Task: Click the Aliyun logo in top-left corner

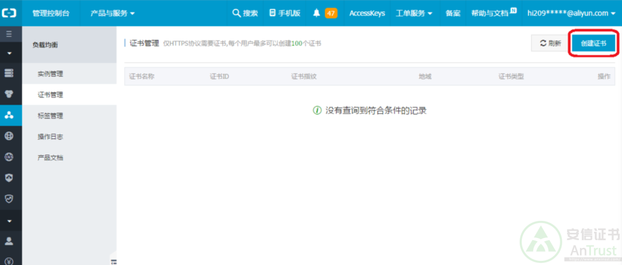Action: pyautogui.click(x=10, y=13)
